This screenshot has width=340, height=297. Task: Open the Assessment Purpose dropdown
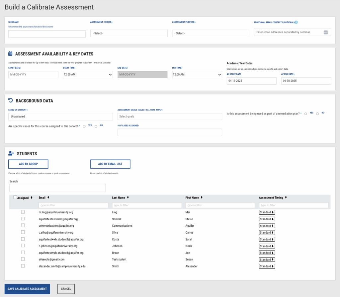(211, 34)
